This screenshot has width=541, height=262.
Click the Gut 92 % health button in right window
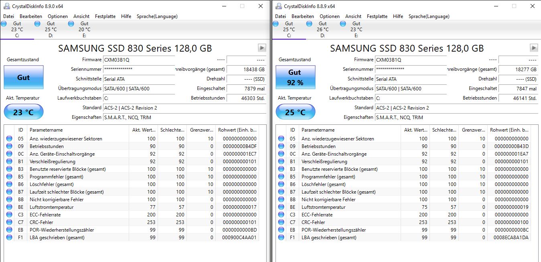pyautogui.click(x=295, y=77)
